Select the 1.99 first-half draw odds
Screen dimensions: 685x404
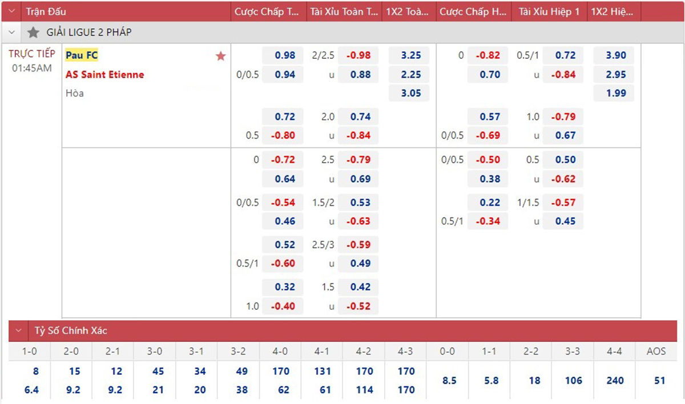616,93
